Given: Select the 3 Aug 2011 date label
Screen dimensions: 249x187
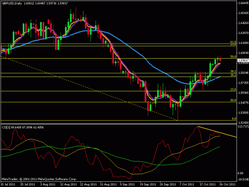Looking at the screenshot, I should (x=48, y=184).
